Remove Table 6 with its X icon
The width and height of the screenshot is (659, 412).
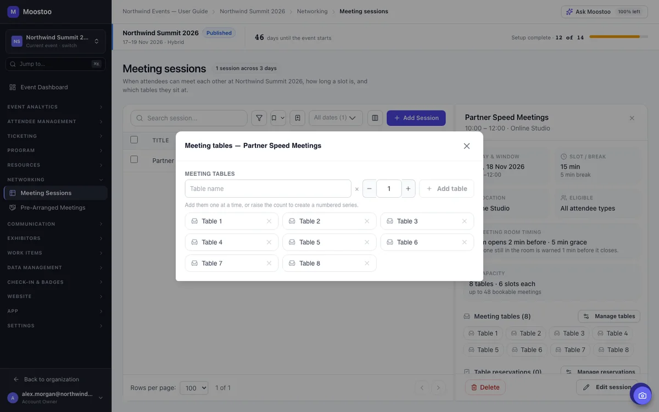click(x=465, y=242)
